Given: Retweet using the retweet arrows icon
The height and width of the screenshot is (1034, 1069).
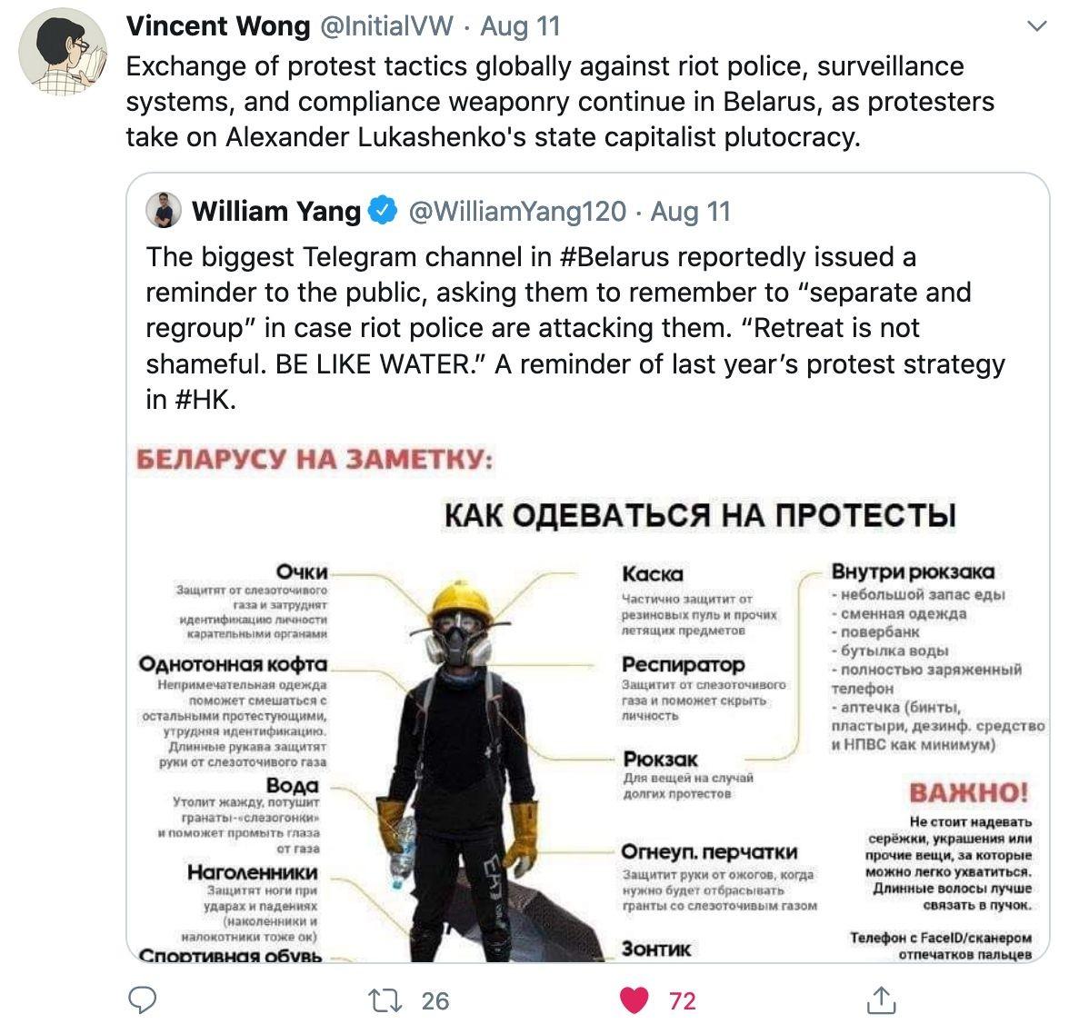Looking at the screenshot, I should click(x=385, y=1000).
